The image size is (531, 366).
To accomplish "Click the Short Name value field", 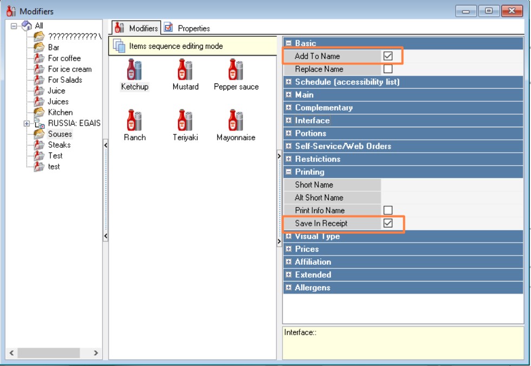I will tap(452, 185).
